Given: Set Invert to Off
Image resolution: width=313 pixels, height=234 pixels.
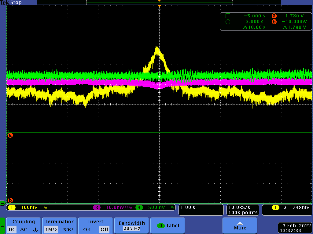Looking at the screenshot, I should click(104, 229).
